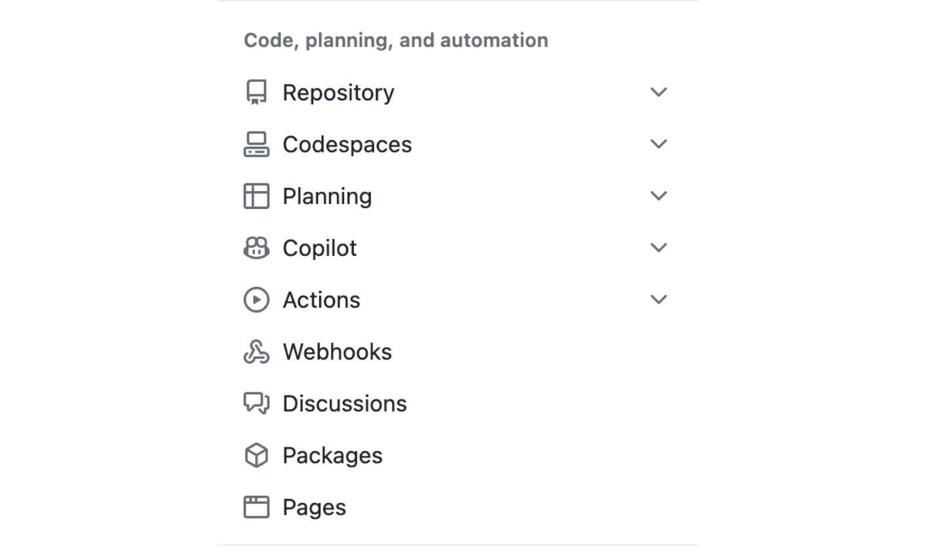Screen dimensions: 941x554
Task: Click the Repository book icon
Action: click(x=256, y=92)
